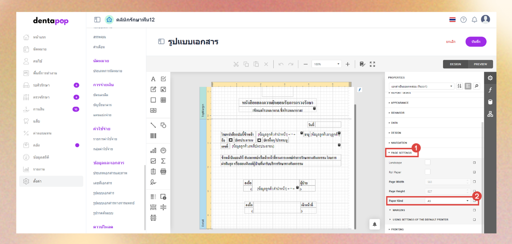Viewport: 512px width, 244px height.
Task: Zoom out with the minus button
Action: click(x=305, y=64)
